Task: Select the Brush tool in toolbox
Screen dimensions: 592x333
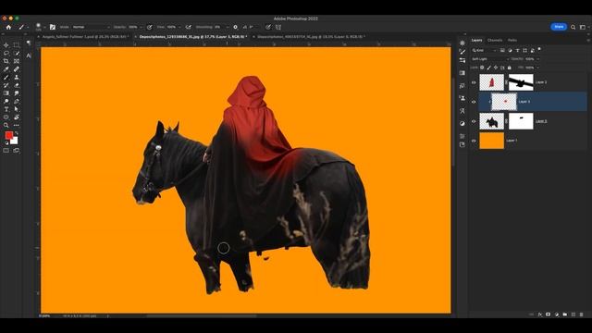Action: point(6,77)
